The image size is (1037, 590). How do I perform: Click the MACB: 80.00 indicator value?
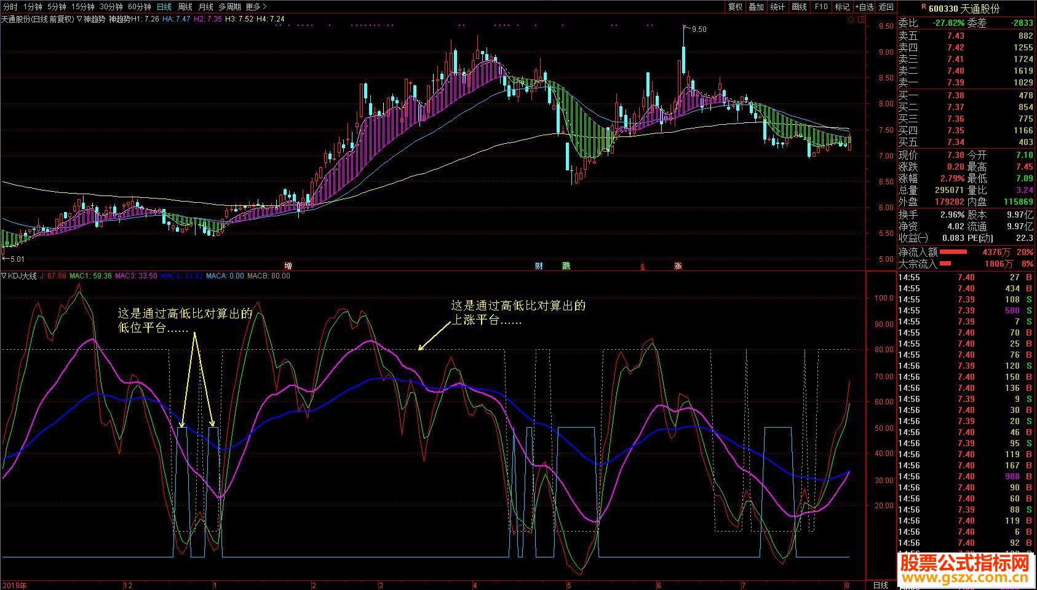point(268,276)
